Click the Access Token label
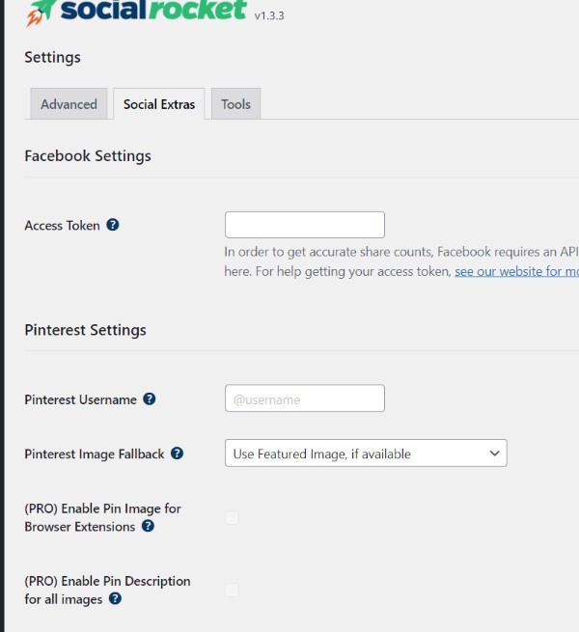Viewport: 579px width, 632px height. pos(62,226)
